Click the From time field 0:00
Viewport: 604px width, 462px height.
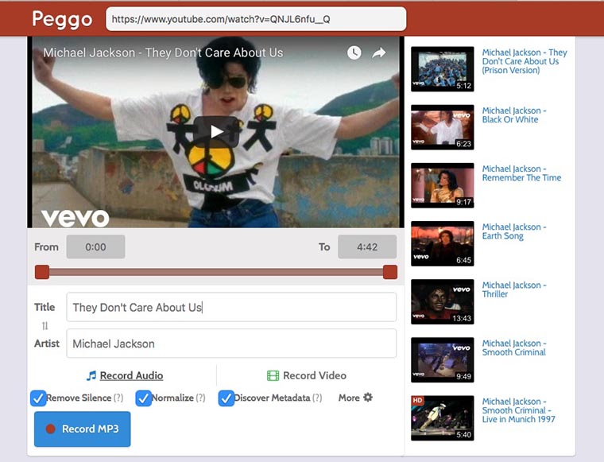click(x=95, y=247)
